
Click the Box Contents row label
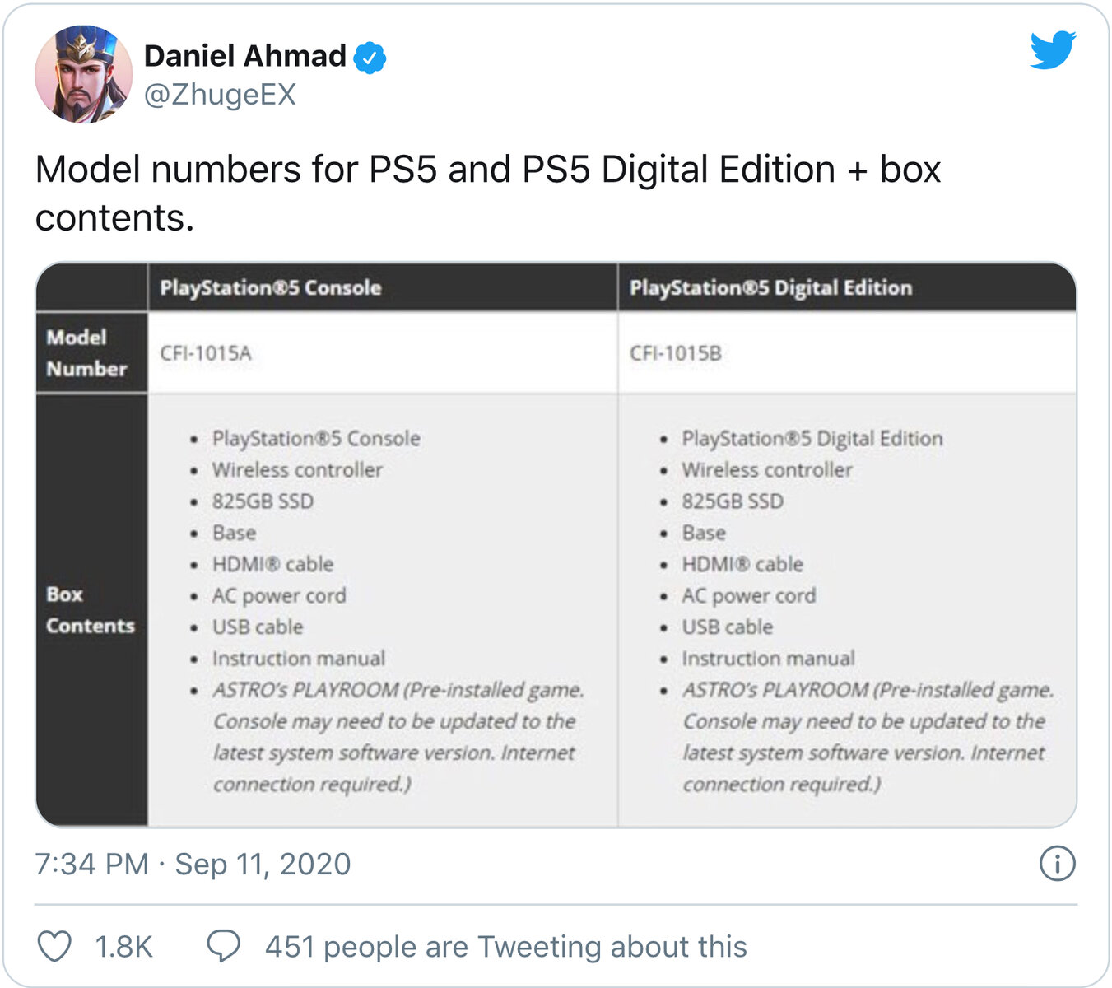[90, 610]
